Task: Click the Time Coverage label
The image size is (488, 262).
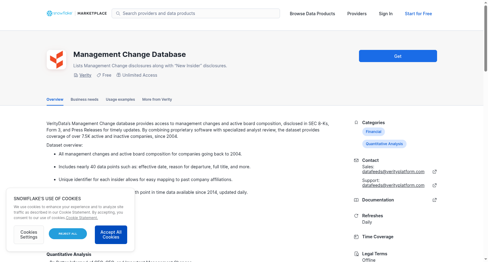Action: click(378, 237)
